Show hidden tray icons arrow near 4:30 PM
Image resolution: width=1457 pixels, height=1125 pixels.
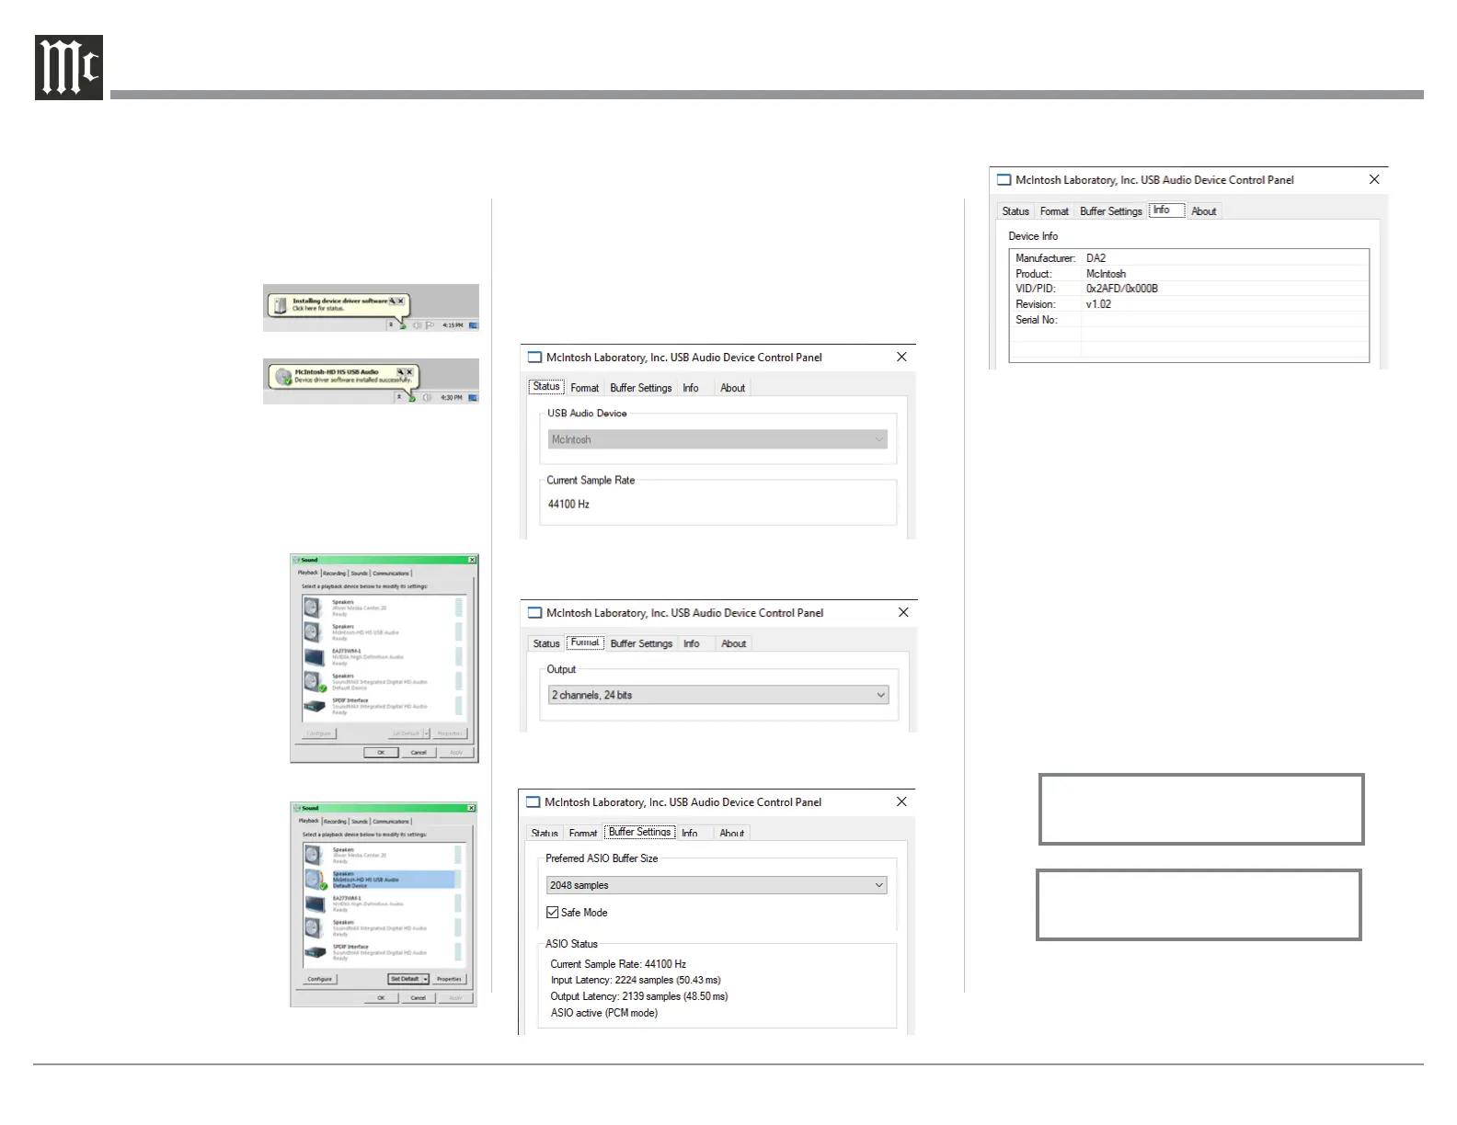[400, 398]
